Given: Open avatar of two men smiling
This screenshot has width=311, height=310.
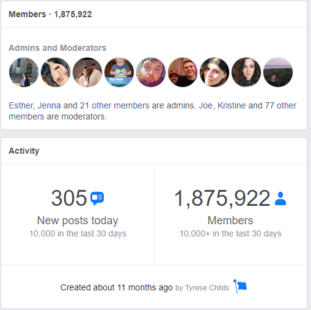Looking at the screenshot, I should point(183,72).
